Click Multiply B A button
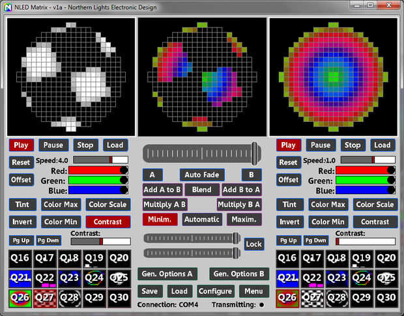Image resolution: width=404 pixels, height=316 pixels. (239, 205)
